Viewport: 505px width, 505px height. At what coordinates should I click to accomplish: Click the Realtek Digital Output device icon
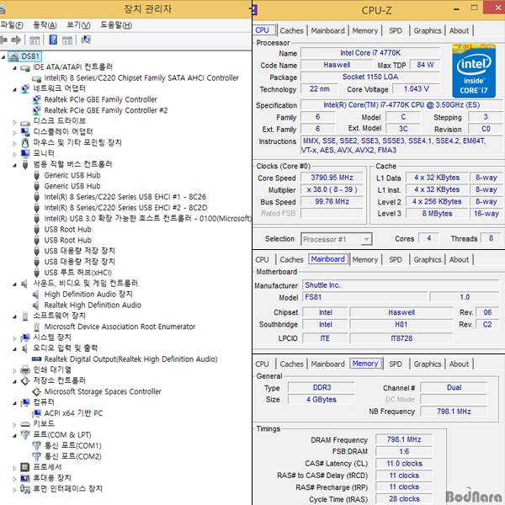36,359
